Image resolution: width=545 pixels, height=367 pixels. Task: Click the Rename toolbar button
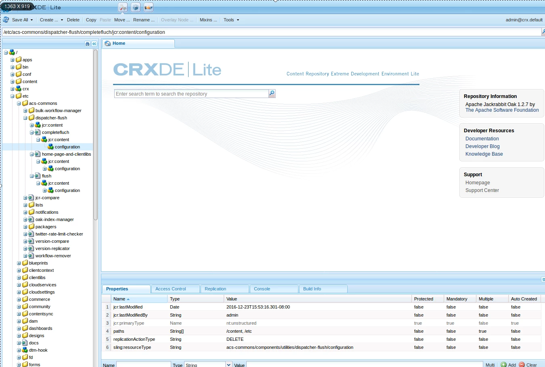click(x=144, y=20)
